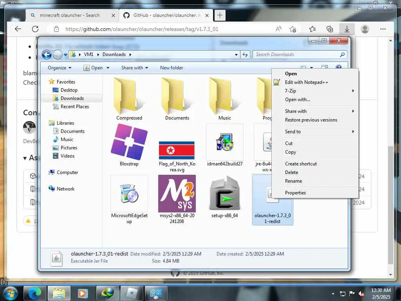Open Windows Start menu

pos(10,293)
